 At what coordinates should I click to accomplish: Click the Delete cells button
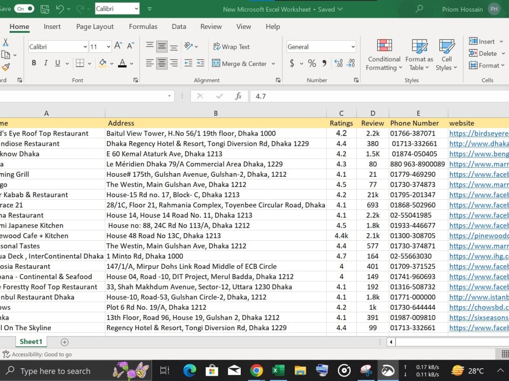[483, 53]
